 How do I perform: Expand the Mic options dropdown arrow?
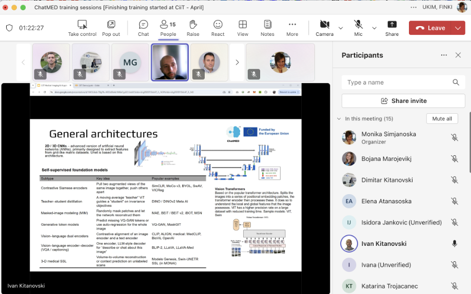point(374,28)
